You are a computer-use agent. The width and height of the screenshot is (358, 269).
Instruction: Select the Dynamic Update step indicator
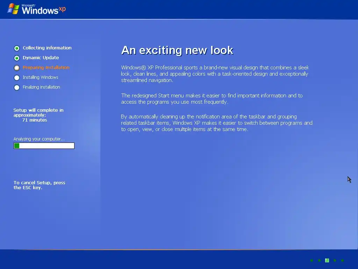pyautogui.click(x=17, y=58)
